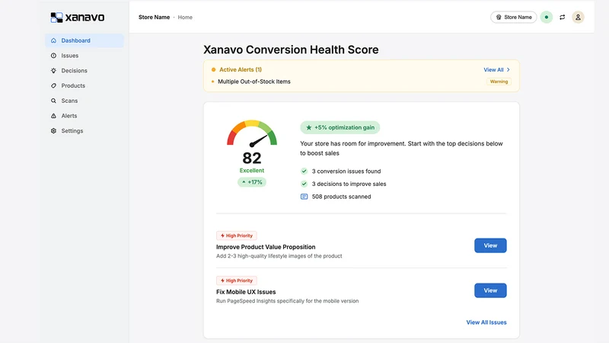The width and height of the screenshot is (609, 343).
Task: Click checkmark beside decisions to improve sales
Action: [x=304, y=184]
